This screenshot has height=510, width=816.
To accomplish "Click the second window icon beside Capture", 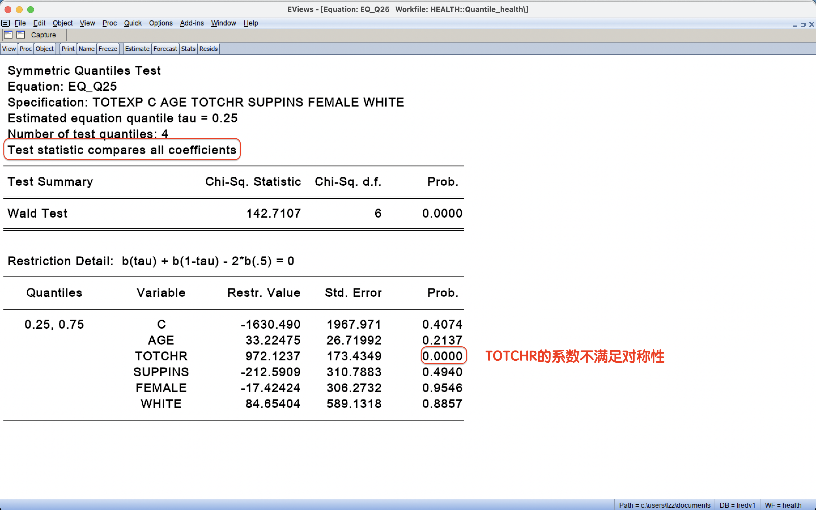I will pos(21,35).
